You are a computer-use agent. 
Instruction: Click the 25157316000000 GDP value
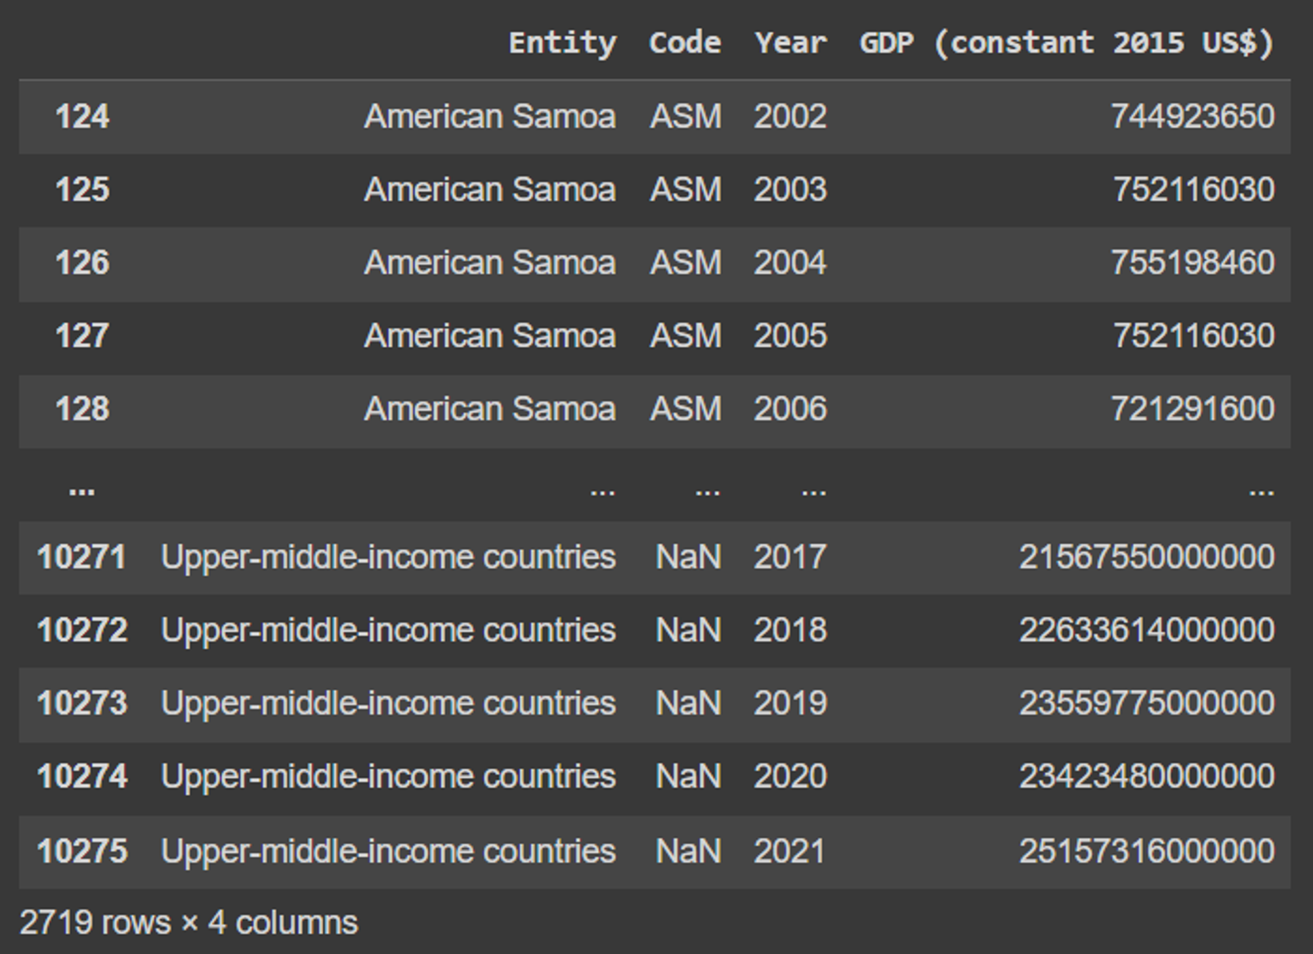[1146, 852]
